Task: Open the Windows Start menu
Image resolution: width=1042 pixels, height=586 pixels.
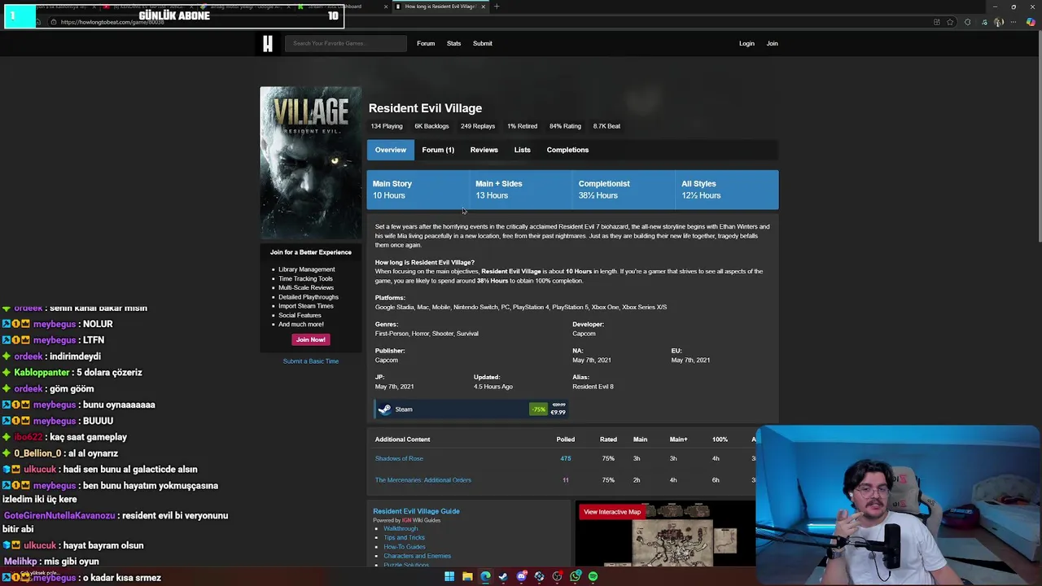Action: click(449, 576)
